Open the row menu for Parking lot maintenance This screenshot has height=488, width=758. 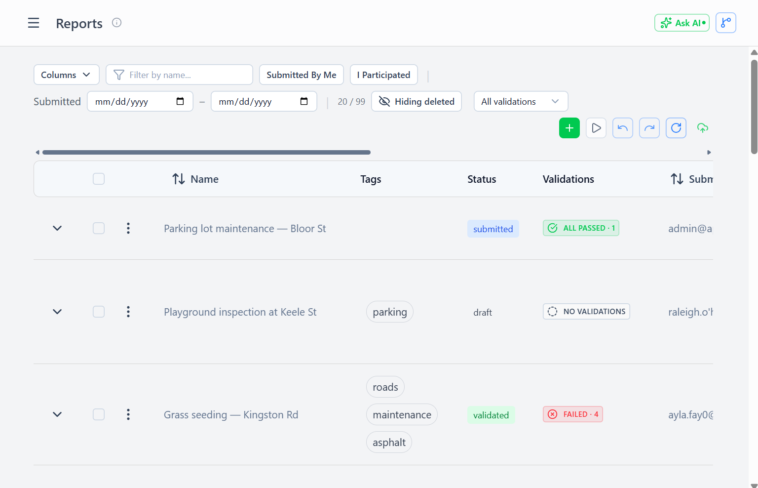(x=128, y=228)
